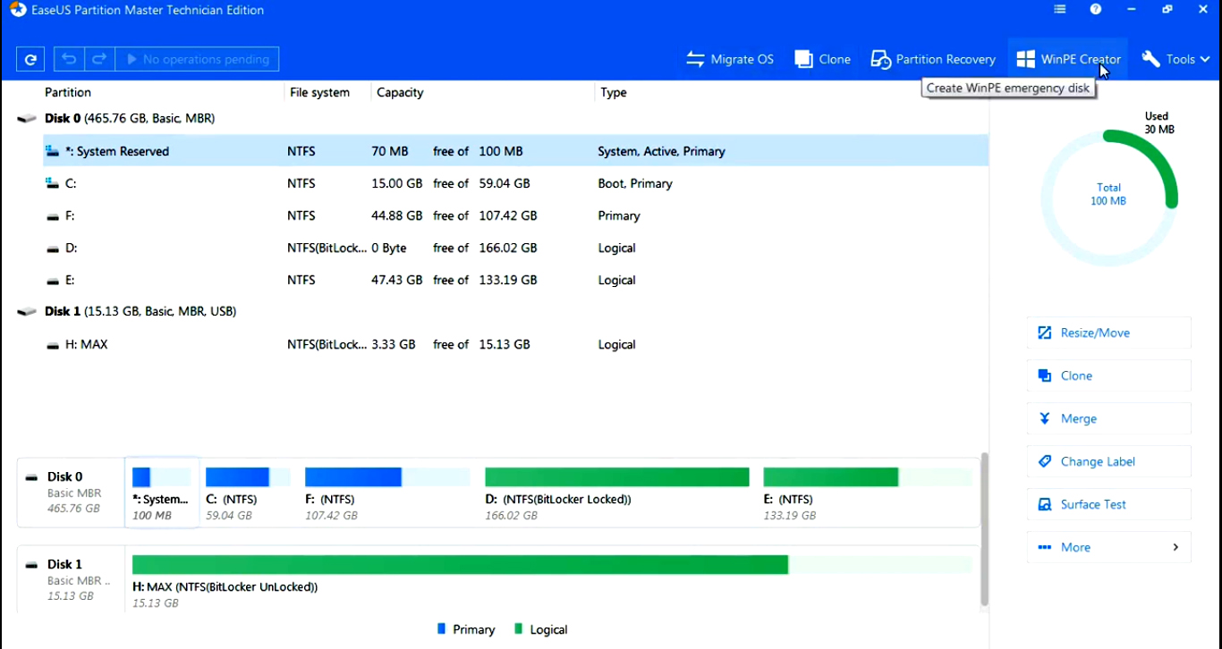The width and height of the screenshot is (1222, 649).
Task: Open WinPE Creator
Action: point(1068,59)
